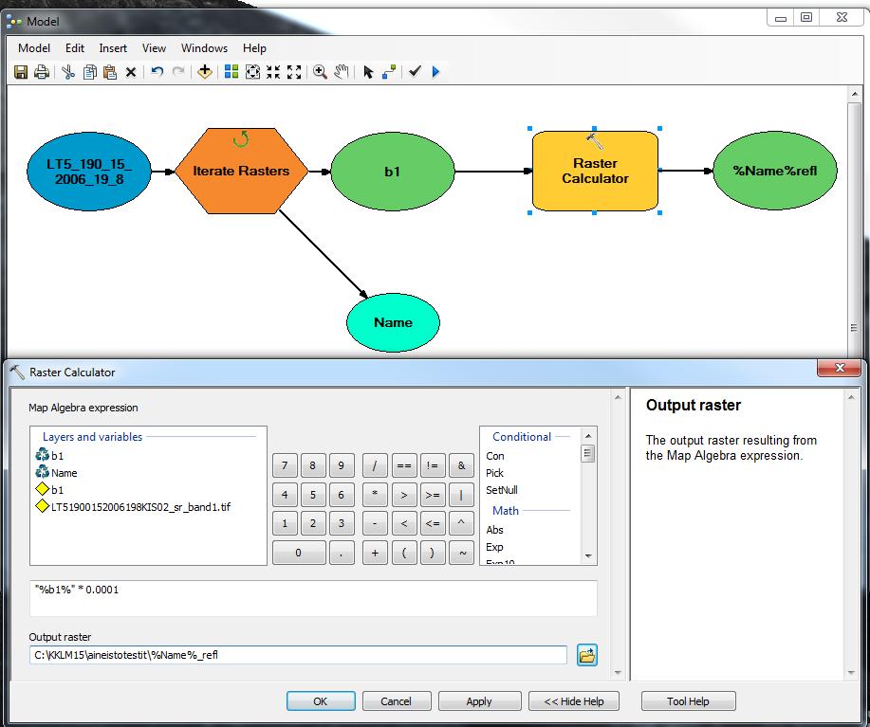Viewport: 870px width, 727px height.
Task: Click the fixed zoom icon with inward arrows
Action: (x=273, y=72)
